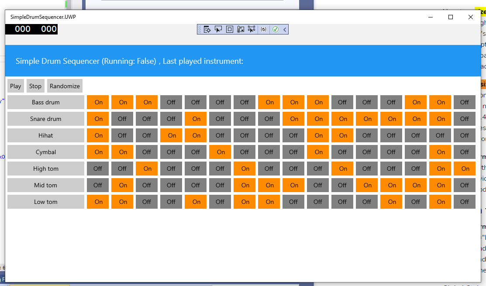
Task: Enable in-app element selection tool
Action: point(218,29)
